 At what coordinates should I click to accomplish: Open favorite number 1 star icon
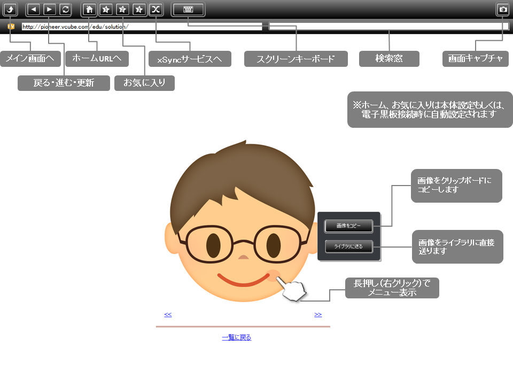pos(106,9)
